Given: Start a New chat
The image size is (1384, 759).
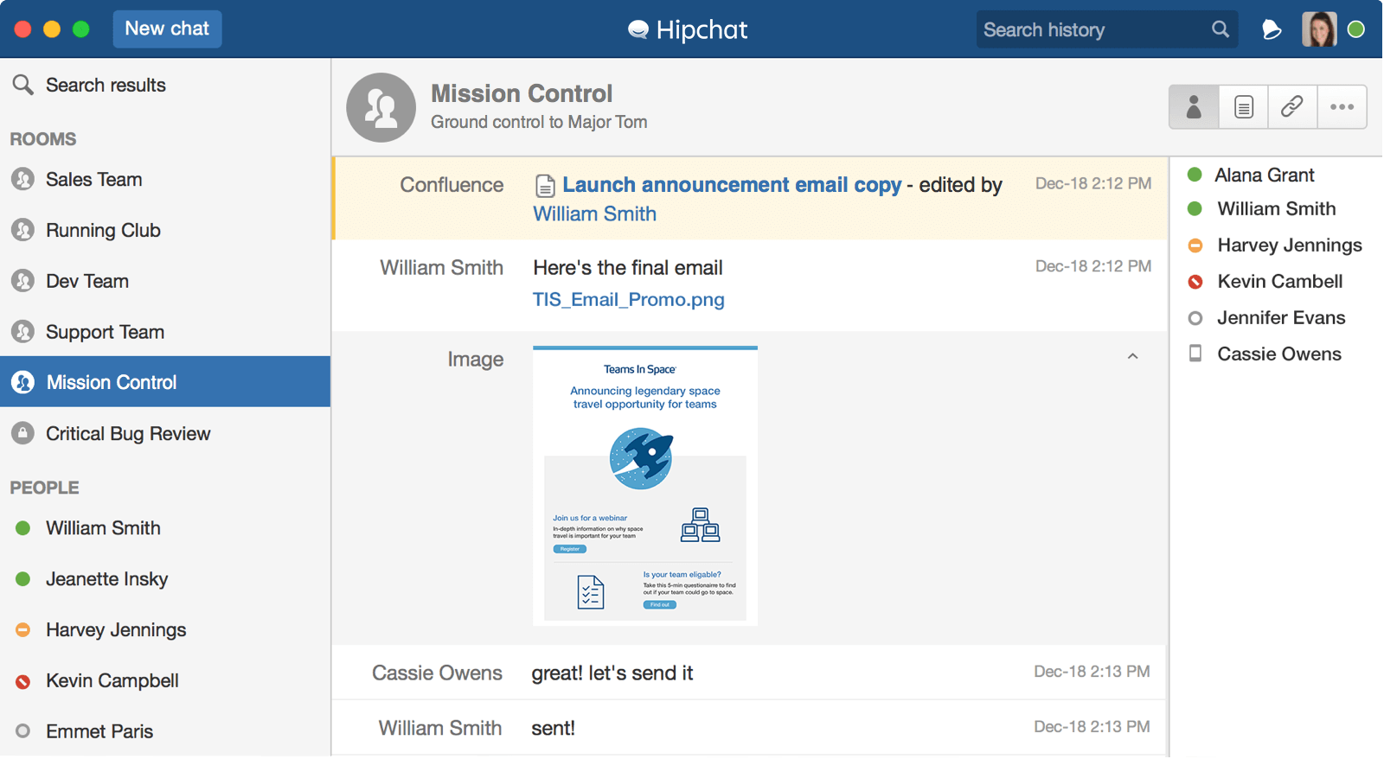Looking at the screenshot, I should (x=167, y=29).
